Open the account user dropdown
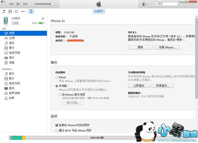This screenshot has height=143, width=198. pos(145,4)
